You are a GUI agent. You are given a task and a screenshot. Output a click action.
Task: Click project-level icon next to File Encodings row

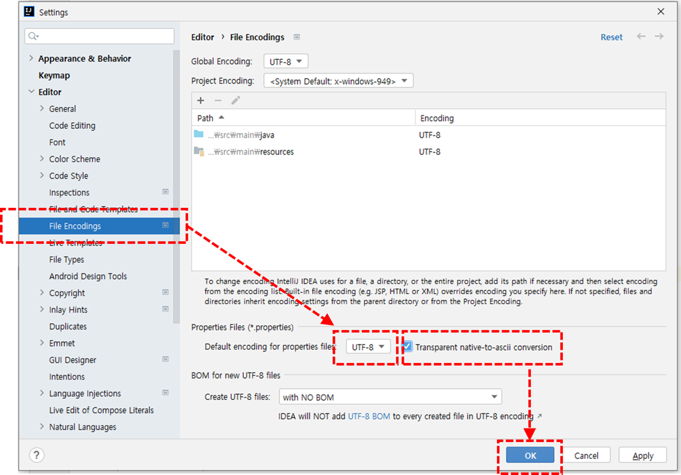(x=165, y=226)
